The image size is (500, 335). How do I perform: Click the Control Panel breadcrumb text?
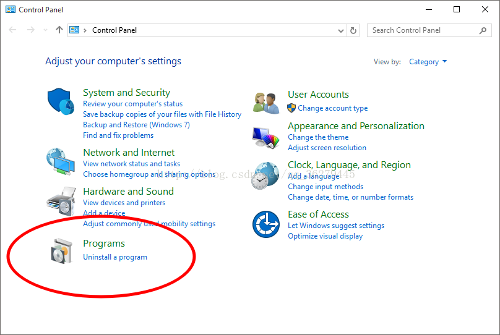click(114, 30)
